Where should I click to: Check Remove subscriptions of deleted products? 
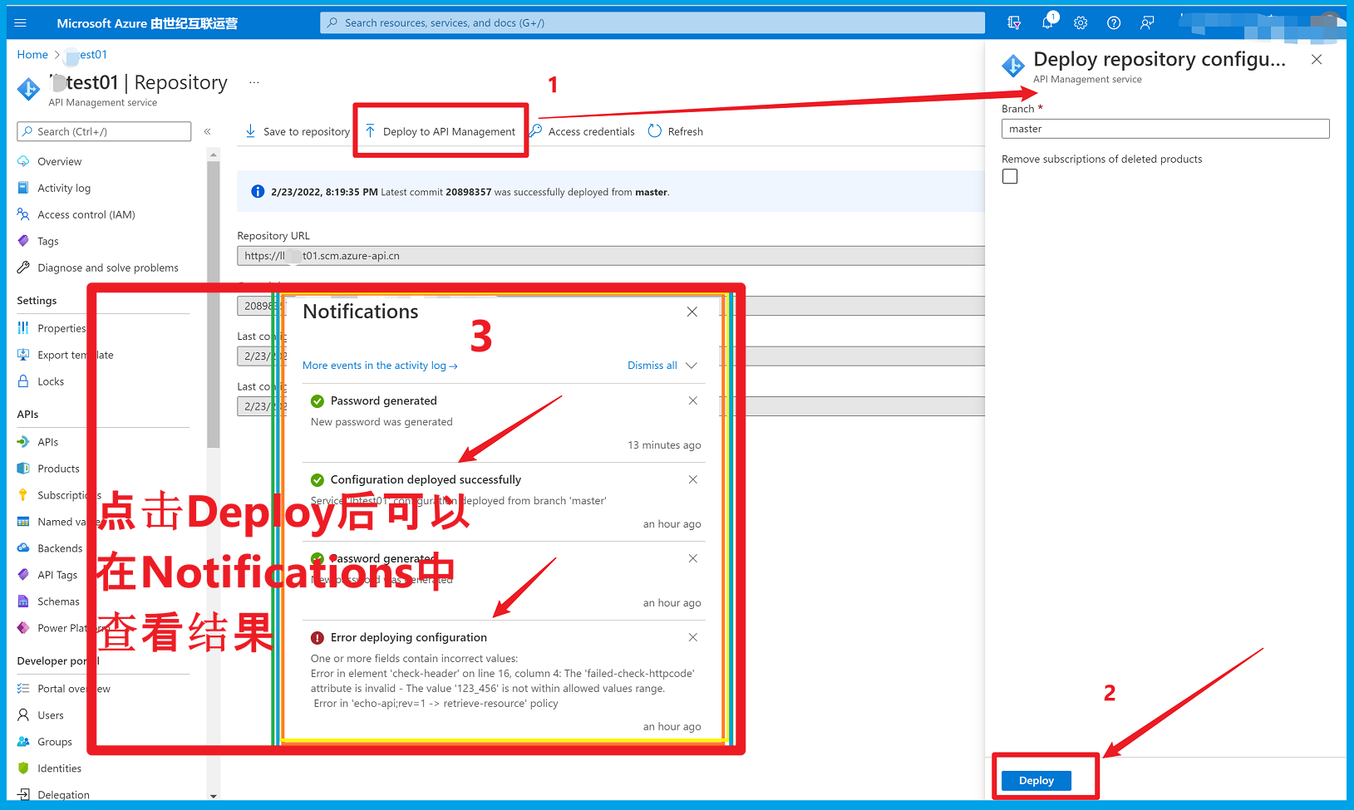1010,176
